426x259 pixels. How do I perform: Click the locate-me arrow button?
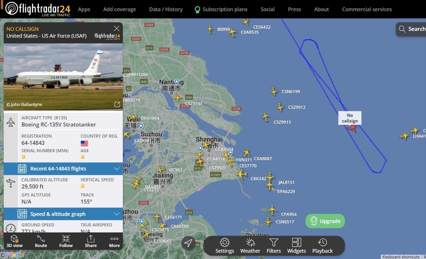pos(188,243)
